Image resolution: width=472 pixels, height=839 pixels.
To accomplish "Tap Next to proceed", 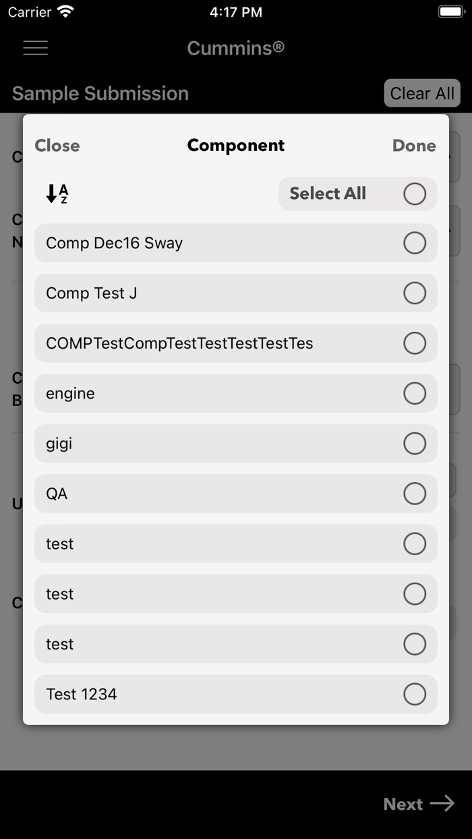I will click(403, 803).
